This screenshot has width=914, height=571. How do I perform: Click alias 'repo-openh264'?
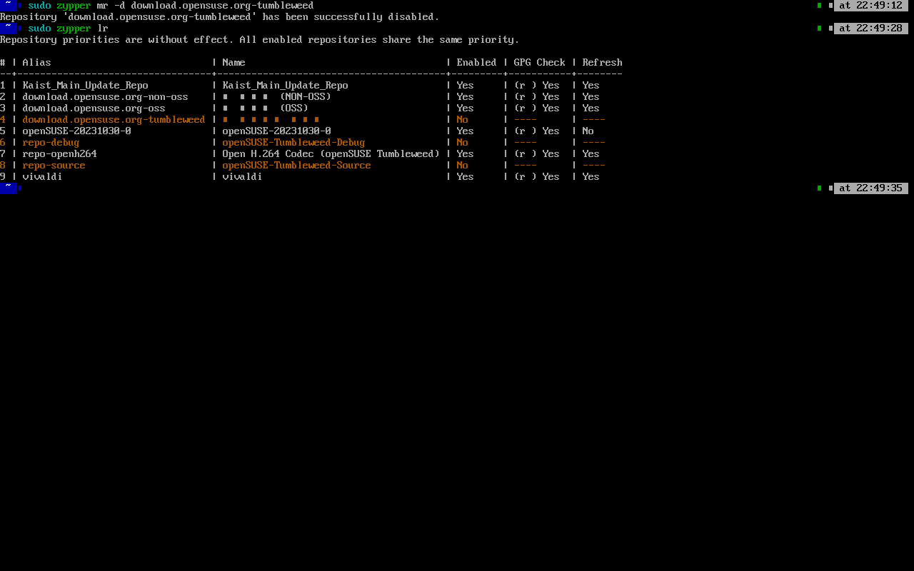[60, 154]
